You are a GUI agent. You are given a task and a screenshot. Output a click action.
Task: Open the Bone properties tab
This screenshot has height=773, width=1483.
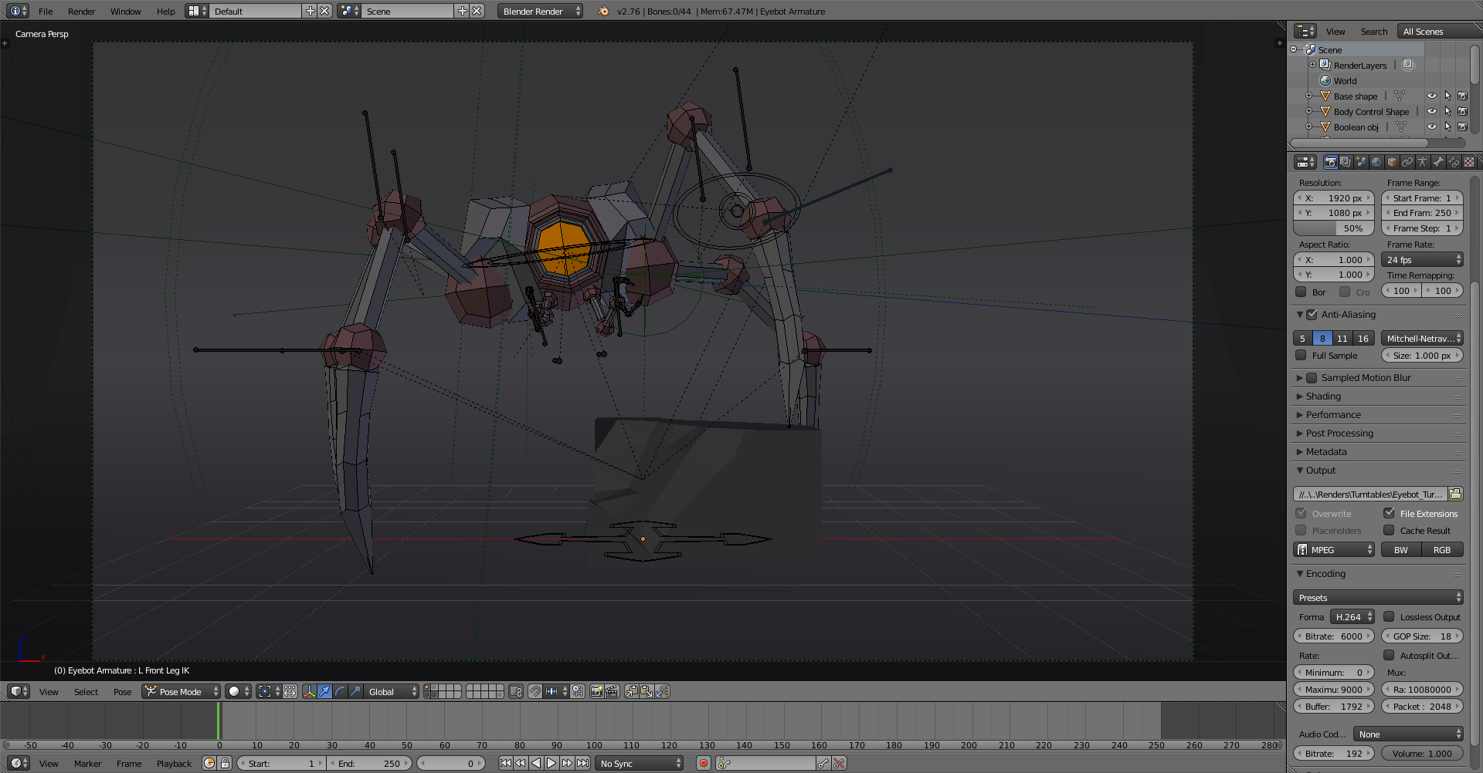(1437, 162)
